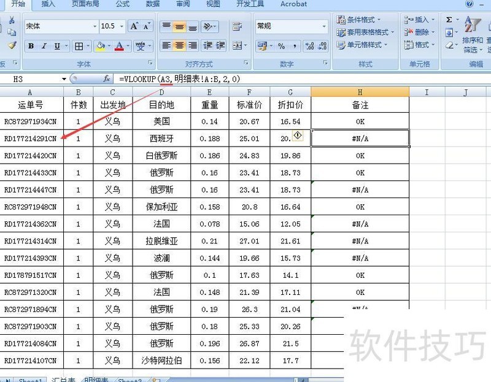Select the percent style icon
The image size is (491, 382).
[x=282, y=46]
